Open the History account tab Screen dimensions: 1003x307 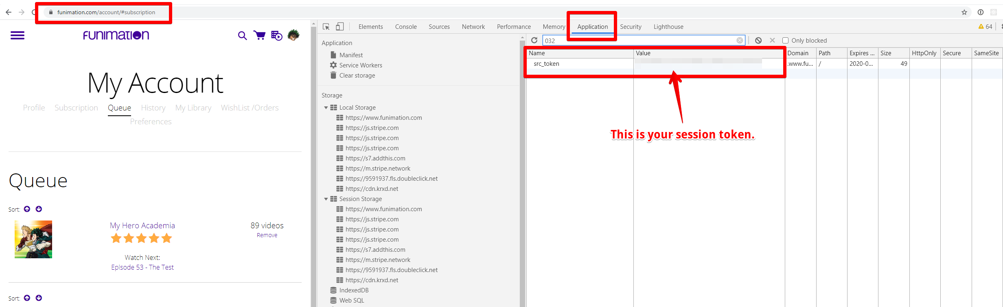153,108
